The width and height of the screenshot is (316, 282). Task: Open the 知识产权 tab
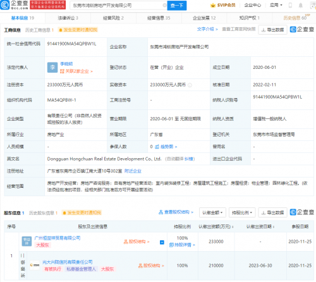click(250, 18)
